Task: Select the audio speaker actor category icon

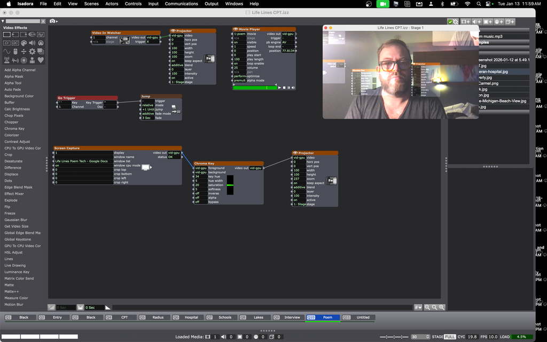Action: pos(32,43)
